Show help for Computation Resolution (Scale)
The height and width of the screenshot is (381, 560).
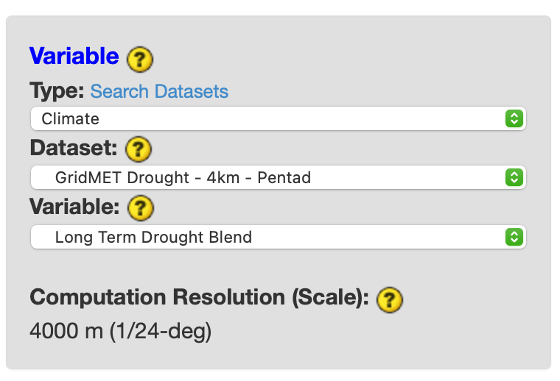[x=389, y=299]
